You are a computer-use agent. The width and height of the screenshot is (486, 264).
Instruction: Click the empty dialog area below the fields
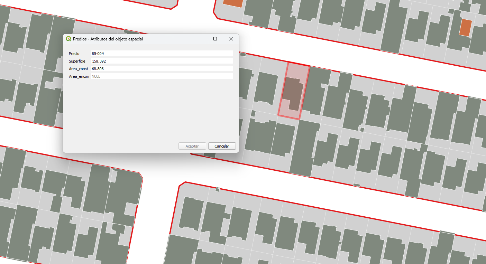click(150, 111)
